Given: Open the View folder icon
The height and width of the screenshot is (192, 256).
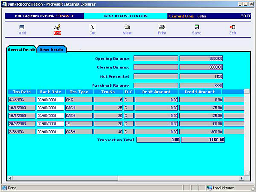Looking at the screenshot, I should (x=127, y=27).
